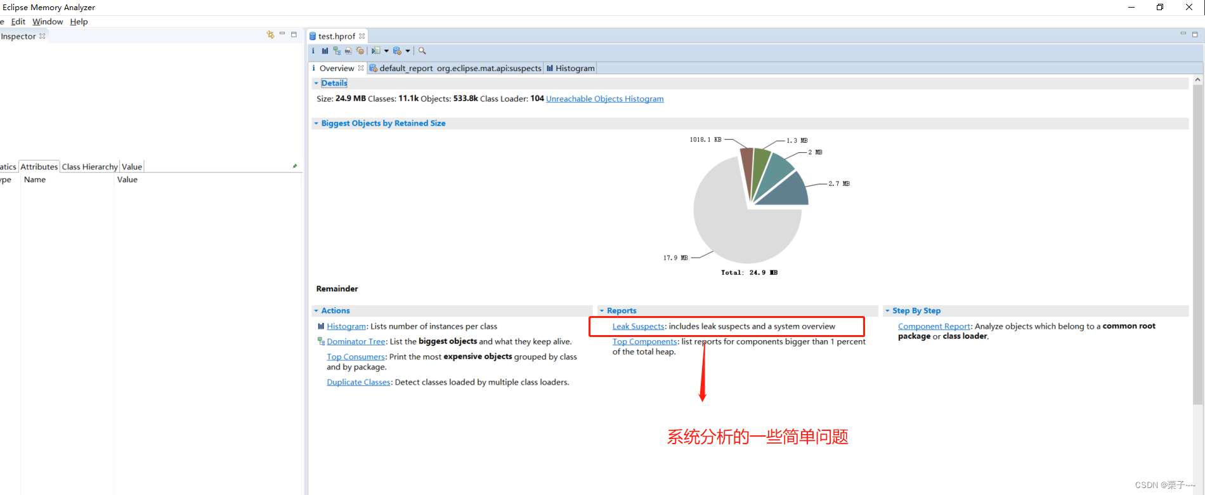Expand the run reports dropdown arrow
1205x495 pixels.
[386, 51]
